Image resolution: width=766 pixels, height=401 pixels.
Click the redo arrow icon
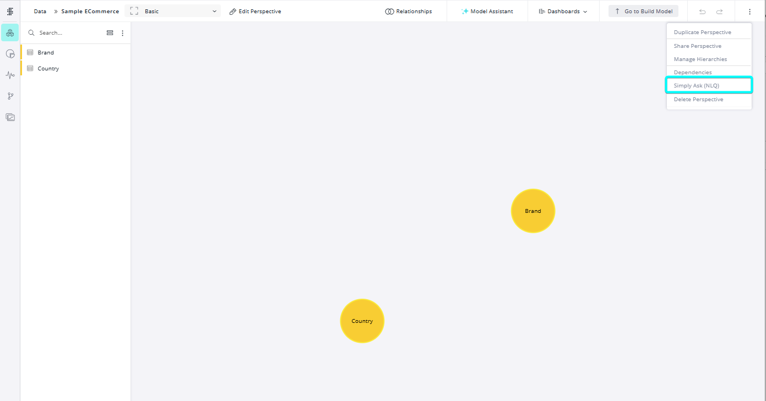719,12
